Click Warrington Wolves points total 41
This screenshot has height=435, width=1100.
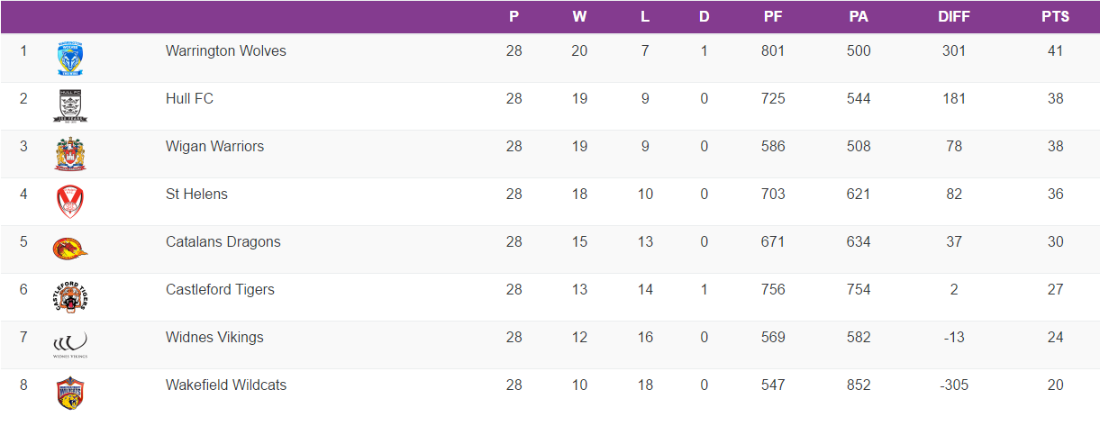pos(1055,51)
